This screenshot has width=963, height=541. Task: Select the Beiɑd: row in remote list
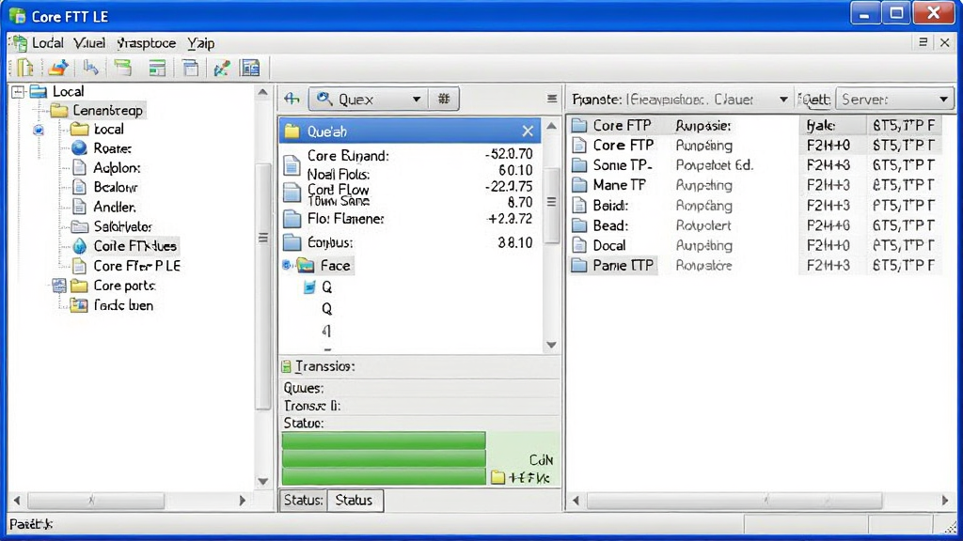tap(754, 205)
